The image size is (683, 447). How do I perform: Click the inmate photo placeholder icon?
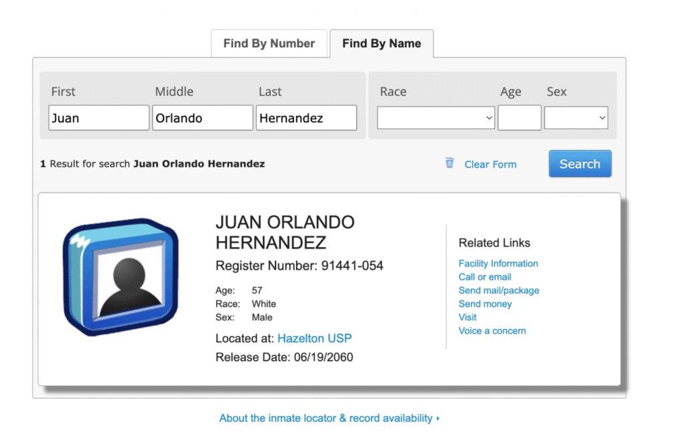121,277
